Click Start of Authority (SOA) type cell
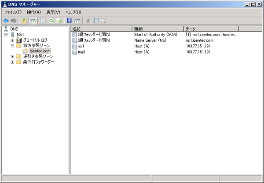The height and width of the screenshot is (183, 264). coord(156,35)
